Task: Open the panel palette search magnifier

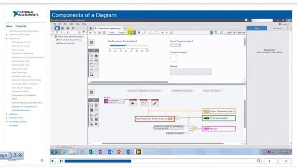Action: pyautogui.click(x=93, y=51)
